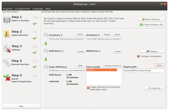Click the Inventory 2 path field
Image resolution: width=169 pixels, height=111 pixels.
tap(104, 39)
